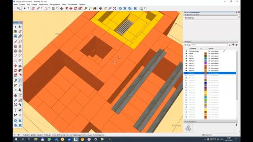This screenshot has width=253, height=142.
Task: Open the Файл menu
Action: click(x=16, y=4)
